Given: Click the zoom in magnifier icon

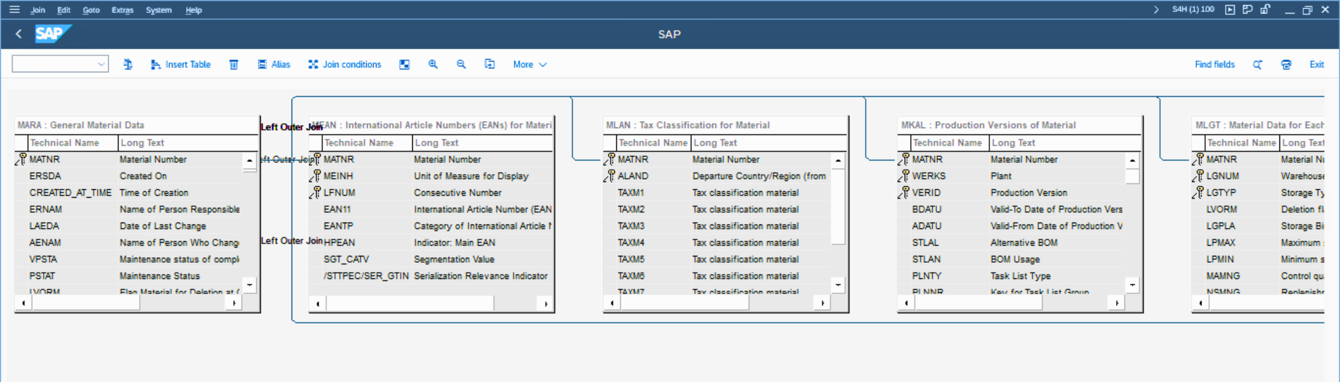Looking at the screenshot, I should 433,64.
